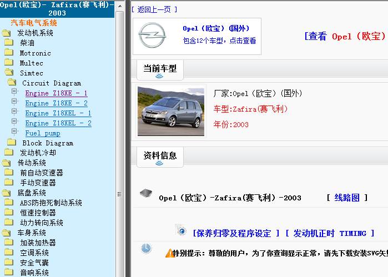Viewport: 388px width, 277px height.
Task: Open Engine Z18XEL - 1 diagram link
Action: point(58,113)
